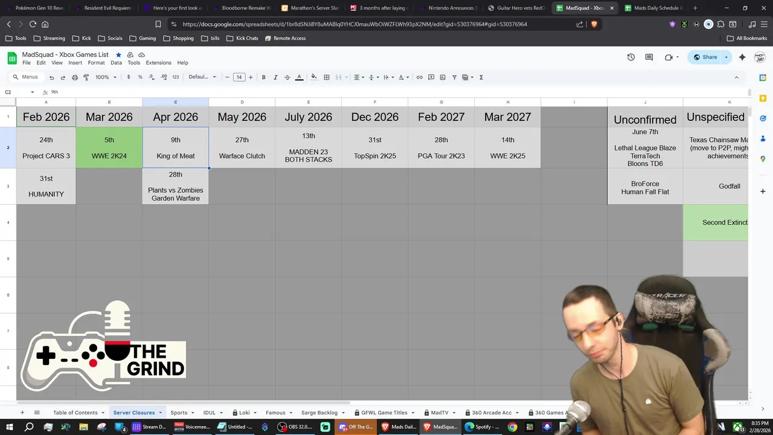Open the Google Sheets home icon
This screenshot has height=435, width=773.
(x=12, y=58)
